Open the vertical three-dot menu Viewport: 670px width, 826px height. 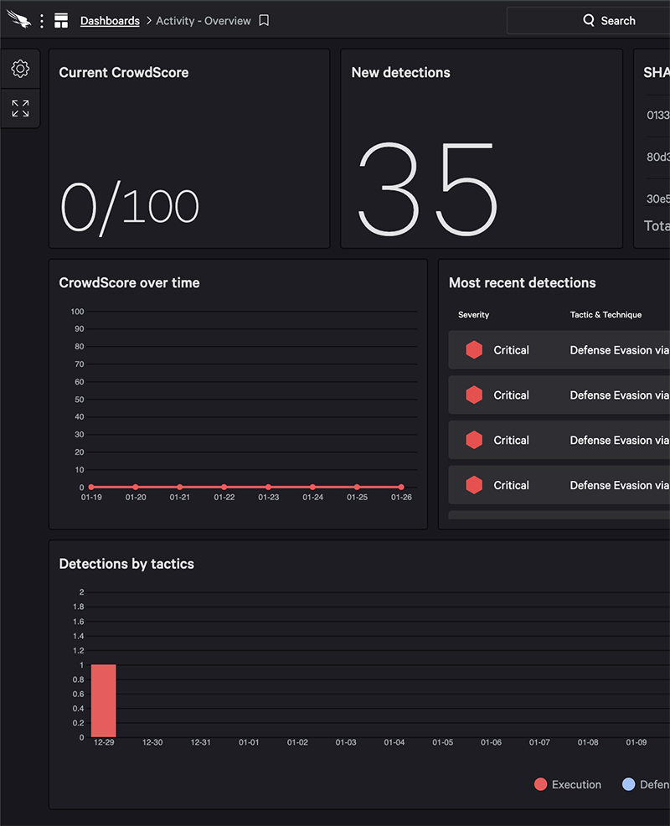[42, 21]
